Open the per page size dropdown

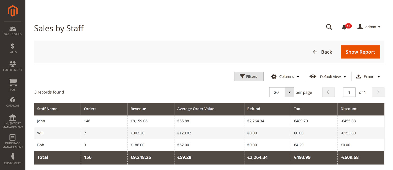point(290,92)
